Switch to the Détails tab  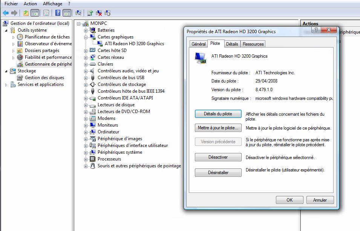point(232,44)
